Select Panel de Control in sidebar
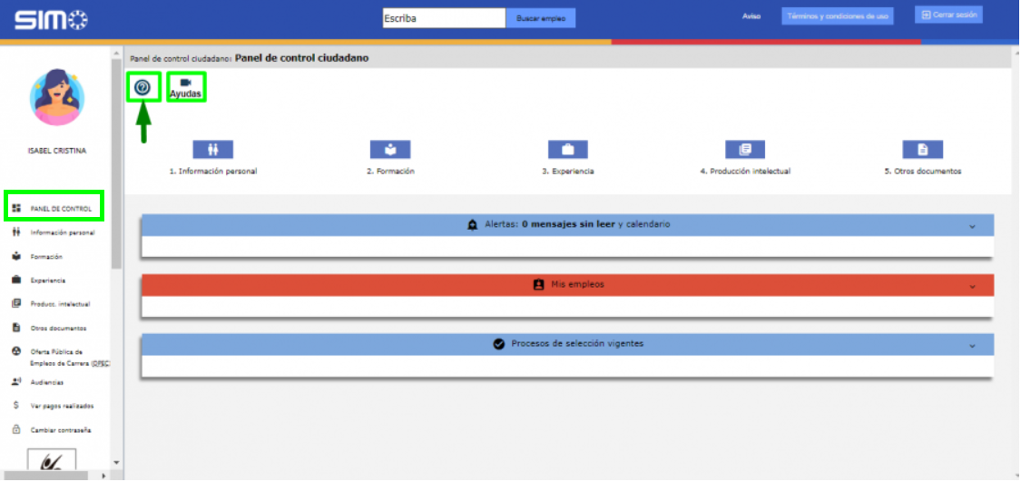The image size is (1021, 482). (60, 209)
